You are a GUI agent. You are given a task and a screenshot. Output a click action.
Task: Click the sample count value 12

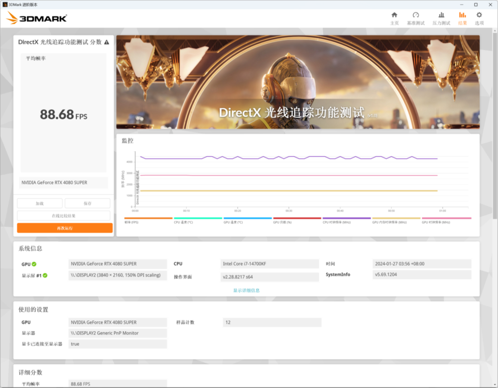[272, 322]
